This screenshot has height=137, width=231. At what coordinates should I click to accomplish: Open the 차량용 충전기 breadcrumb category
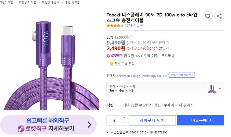coord(51,2)
